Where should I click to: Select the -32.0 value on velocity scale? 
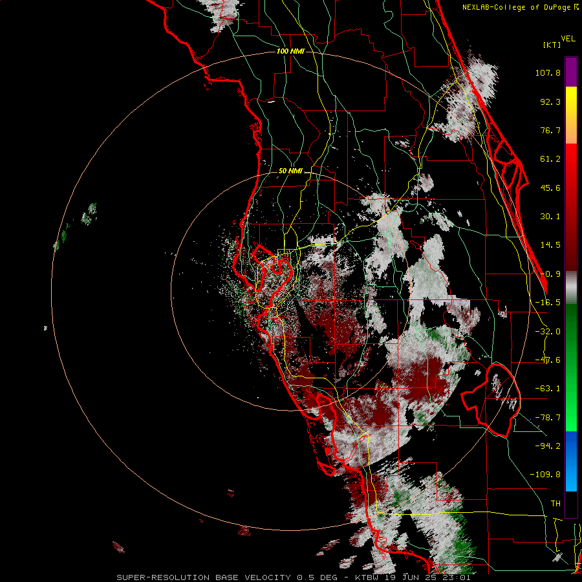(x=548, y=332)
